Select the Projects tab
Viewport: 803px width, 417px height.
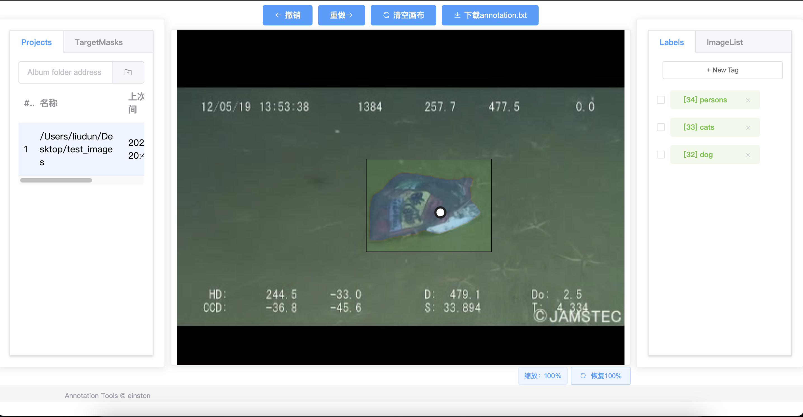[36, 42]
